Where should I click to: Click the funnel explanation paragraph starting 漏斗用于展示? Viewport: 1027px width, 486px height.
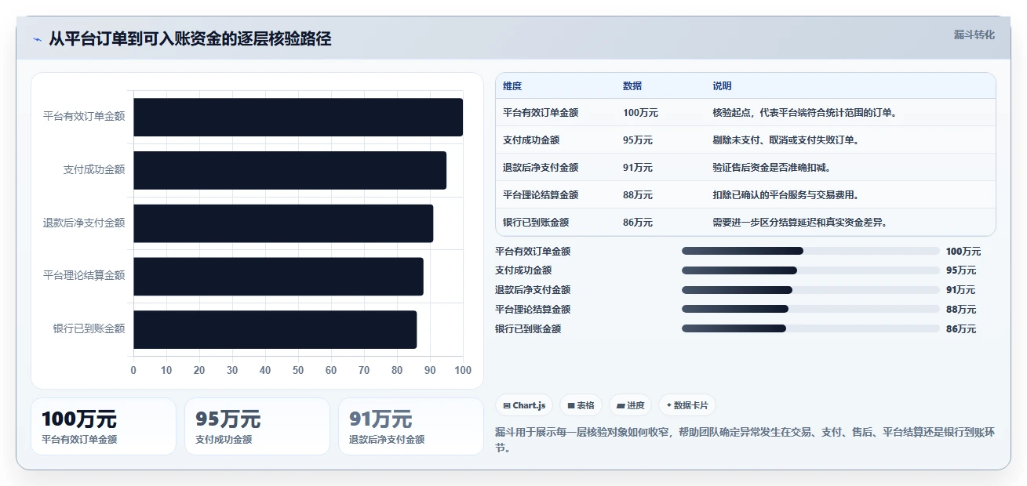click(x=745, y=440)
